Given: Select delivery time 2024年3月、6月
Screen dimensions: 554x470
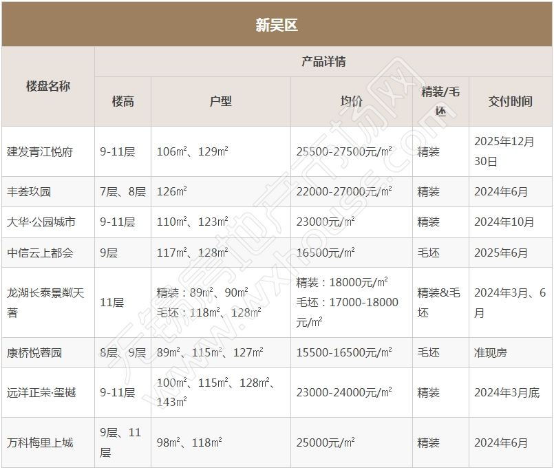Looking at the screenshot, I should [510, 303].
